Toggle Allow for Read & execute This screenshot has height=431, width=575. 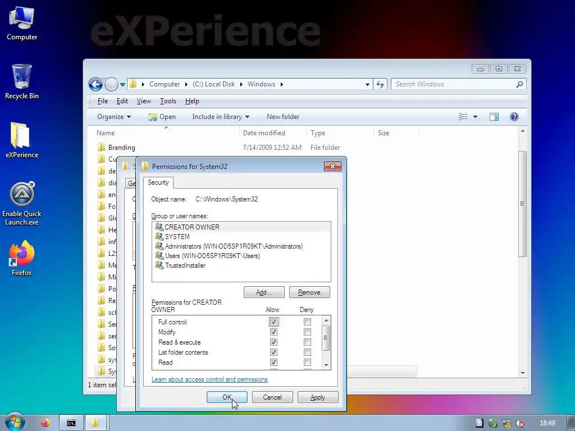point(273,342)
